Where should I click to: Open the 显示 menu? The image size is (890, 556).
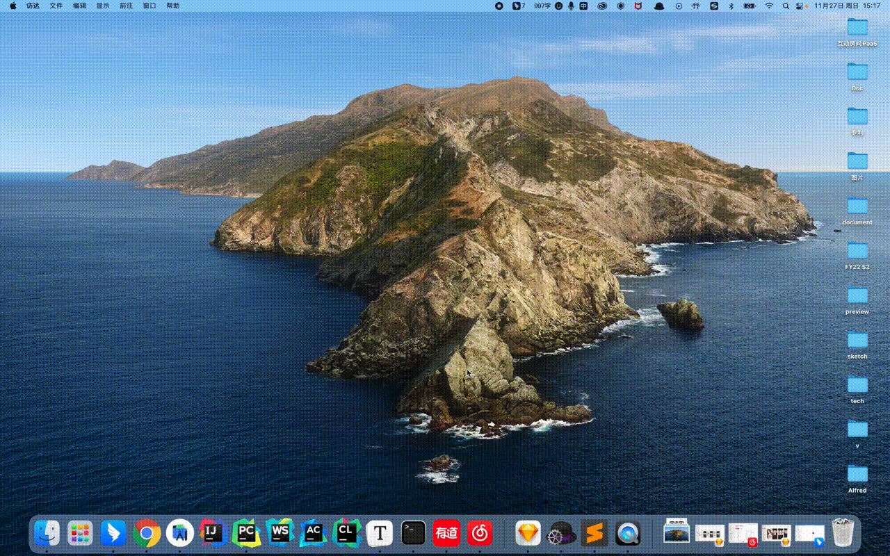click(103, 6)
